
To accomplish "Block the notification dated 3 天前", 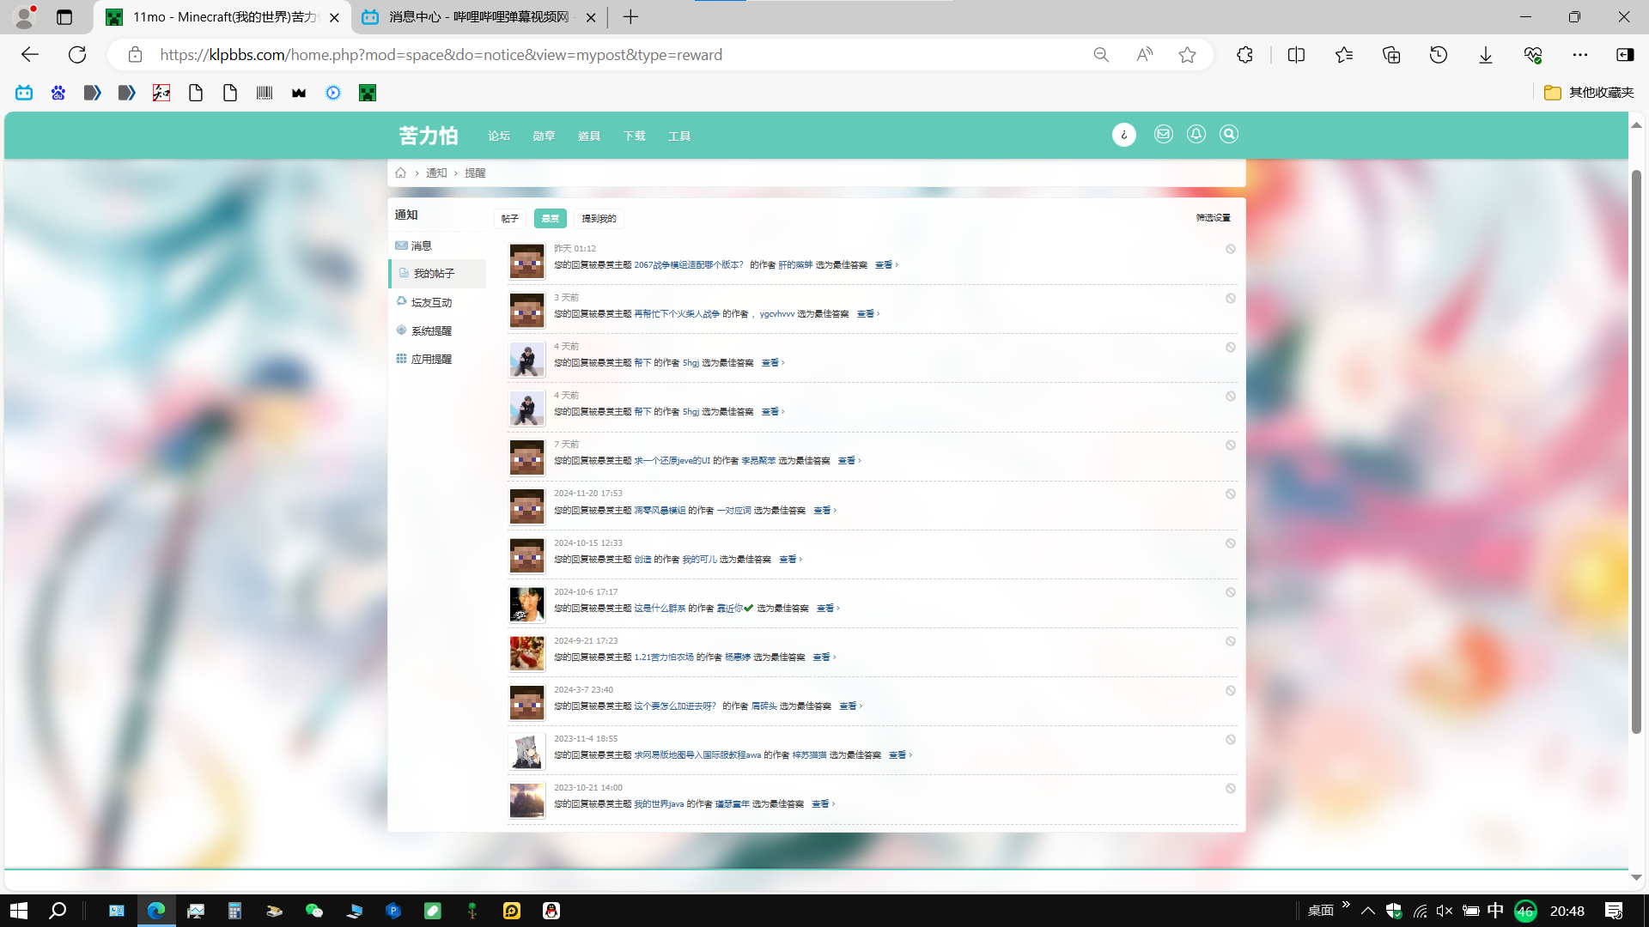I will (1231, 298).
